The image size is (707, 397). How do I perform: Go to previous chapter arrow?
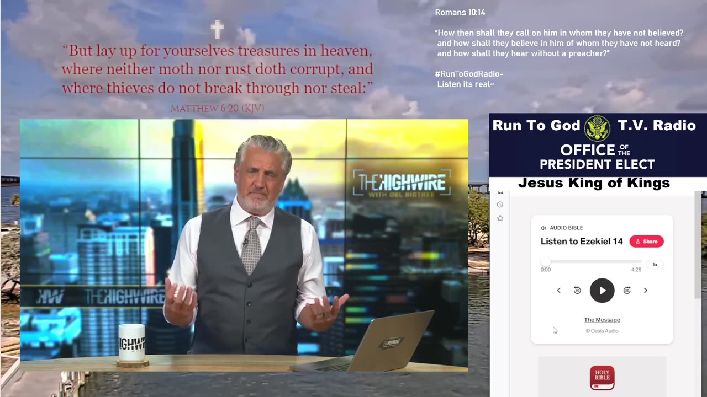(x=558, y=291)
